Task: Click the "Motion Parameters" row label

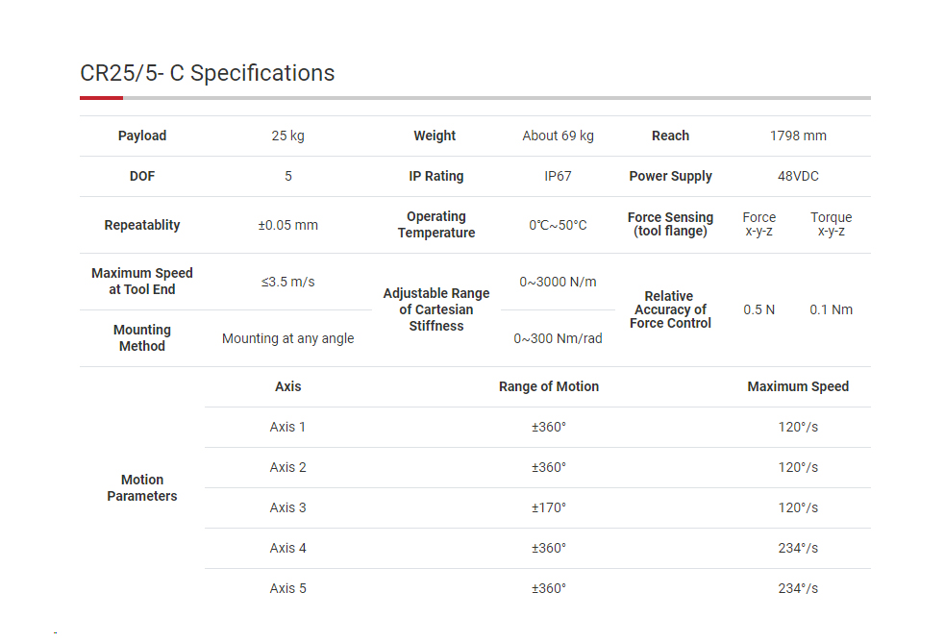Action: (142, 488)
